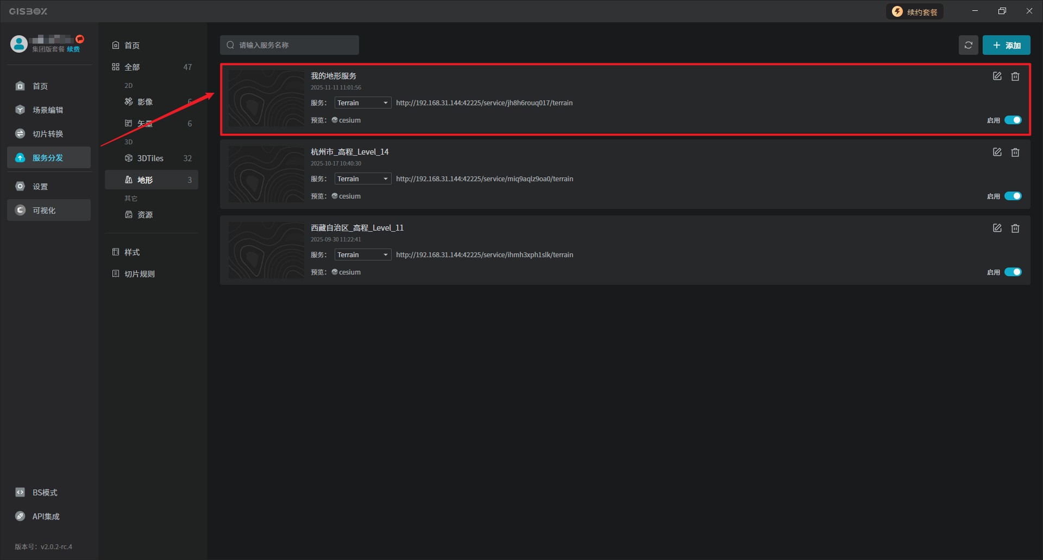
Task: Open Terrain dropdown for 我的地形服务
Action: 362,103
